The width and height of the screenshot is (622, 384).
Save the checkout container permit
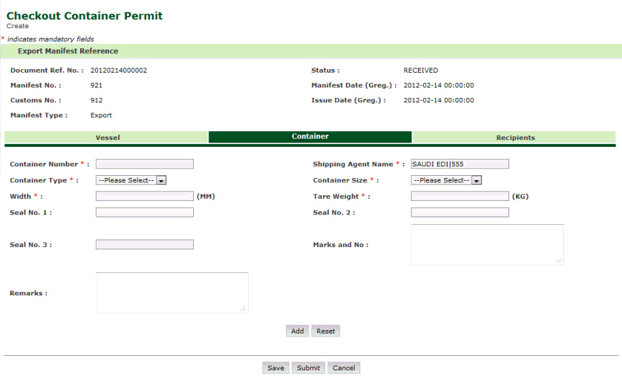coord(275,368)
